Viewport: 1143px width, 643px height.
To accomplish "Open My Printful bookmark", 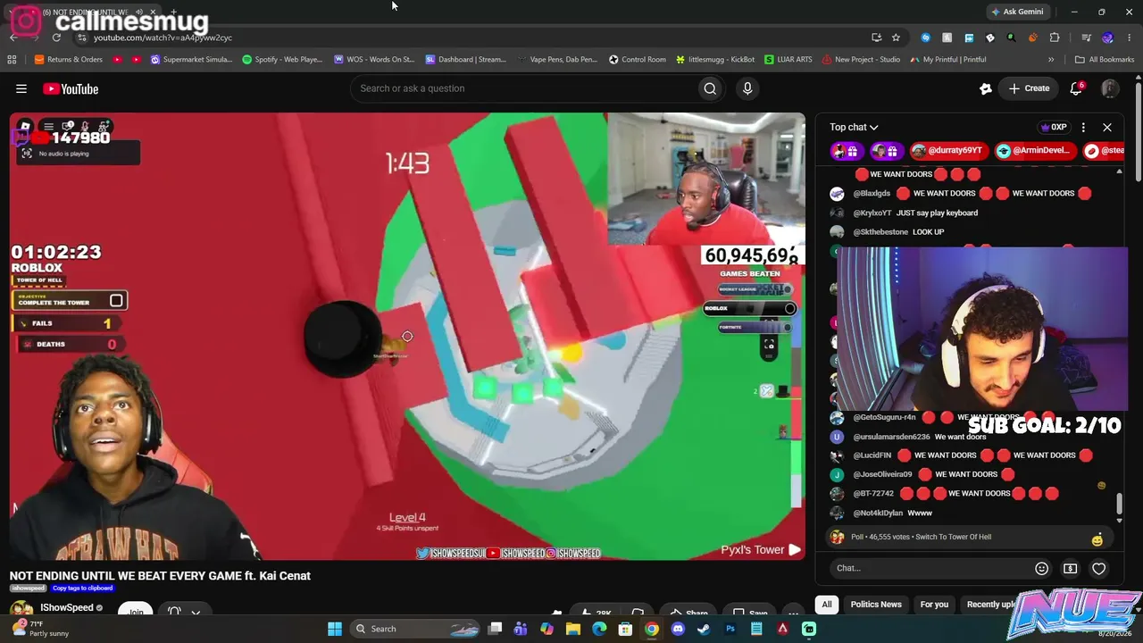I will tap(948, 60).
